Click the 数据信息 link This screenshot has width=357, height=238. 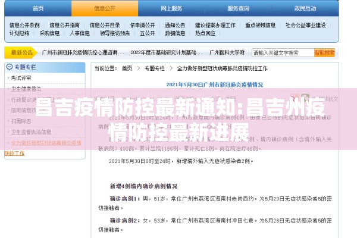pos(175,33)
